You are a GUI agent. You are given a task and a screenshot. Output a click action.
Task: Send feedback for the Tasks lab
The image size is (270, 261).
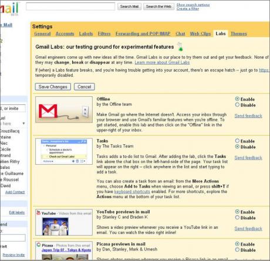pos(248,158)
